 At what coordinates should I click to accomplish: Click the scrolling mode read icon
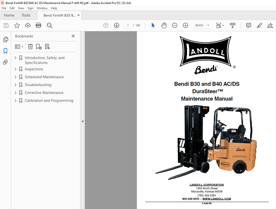coord(232,25)
